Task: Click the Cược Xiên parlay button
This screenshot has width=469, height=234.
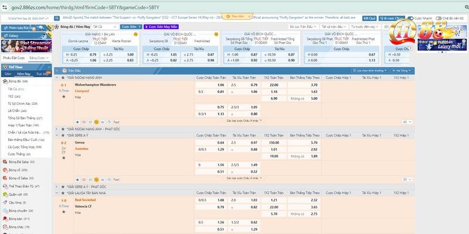Action: 131,27
